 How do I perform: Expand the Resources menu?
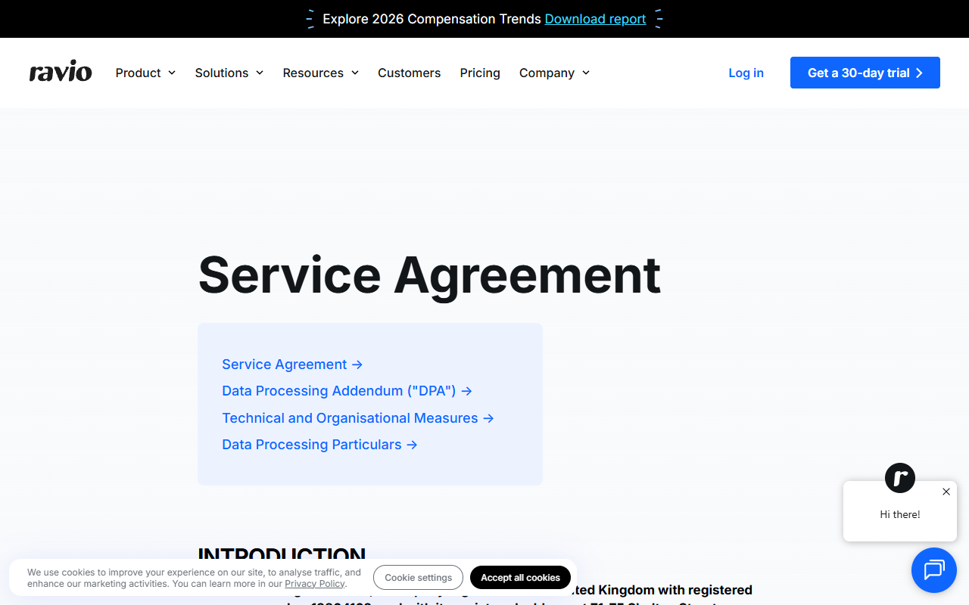(321, 73)
